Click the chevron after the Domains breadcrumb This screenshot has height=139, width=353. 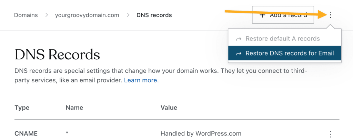47,15
